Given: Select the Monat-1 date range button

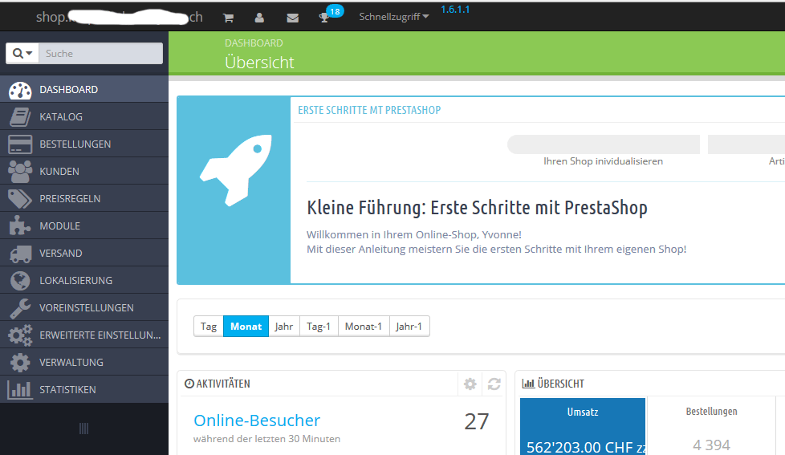Looking at the screenshot, I should (364, 327).
